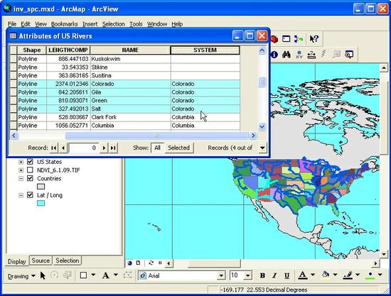Click the record number input field
This screenshot has width=391, height=296.
(x=84, y=148)
